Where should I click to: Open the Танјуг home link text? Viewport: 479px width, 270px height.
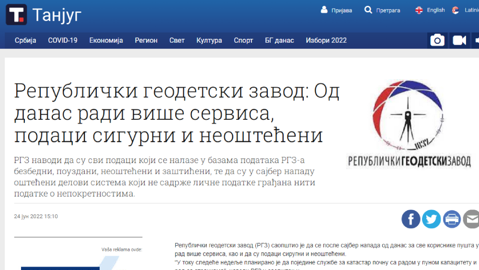point(57,15)
